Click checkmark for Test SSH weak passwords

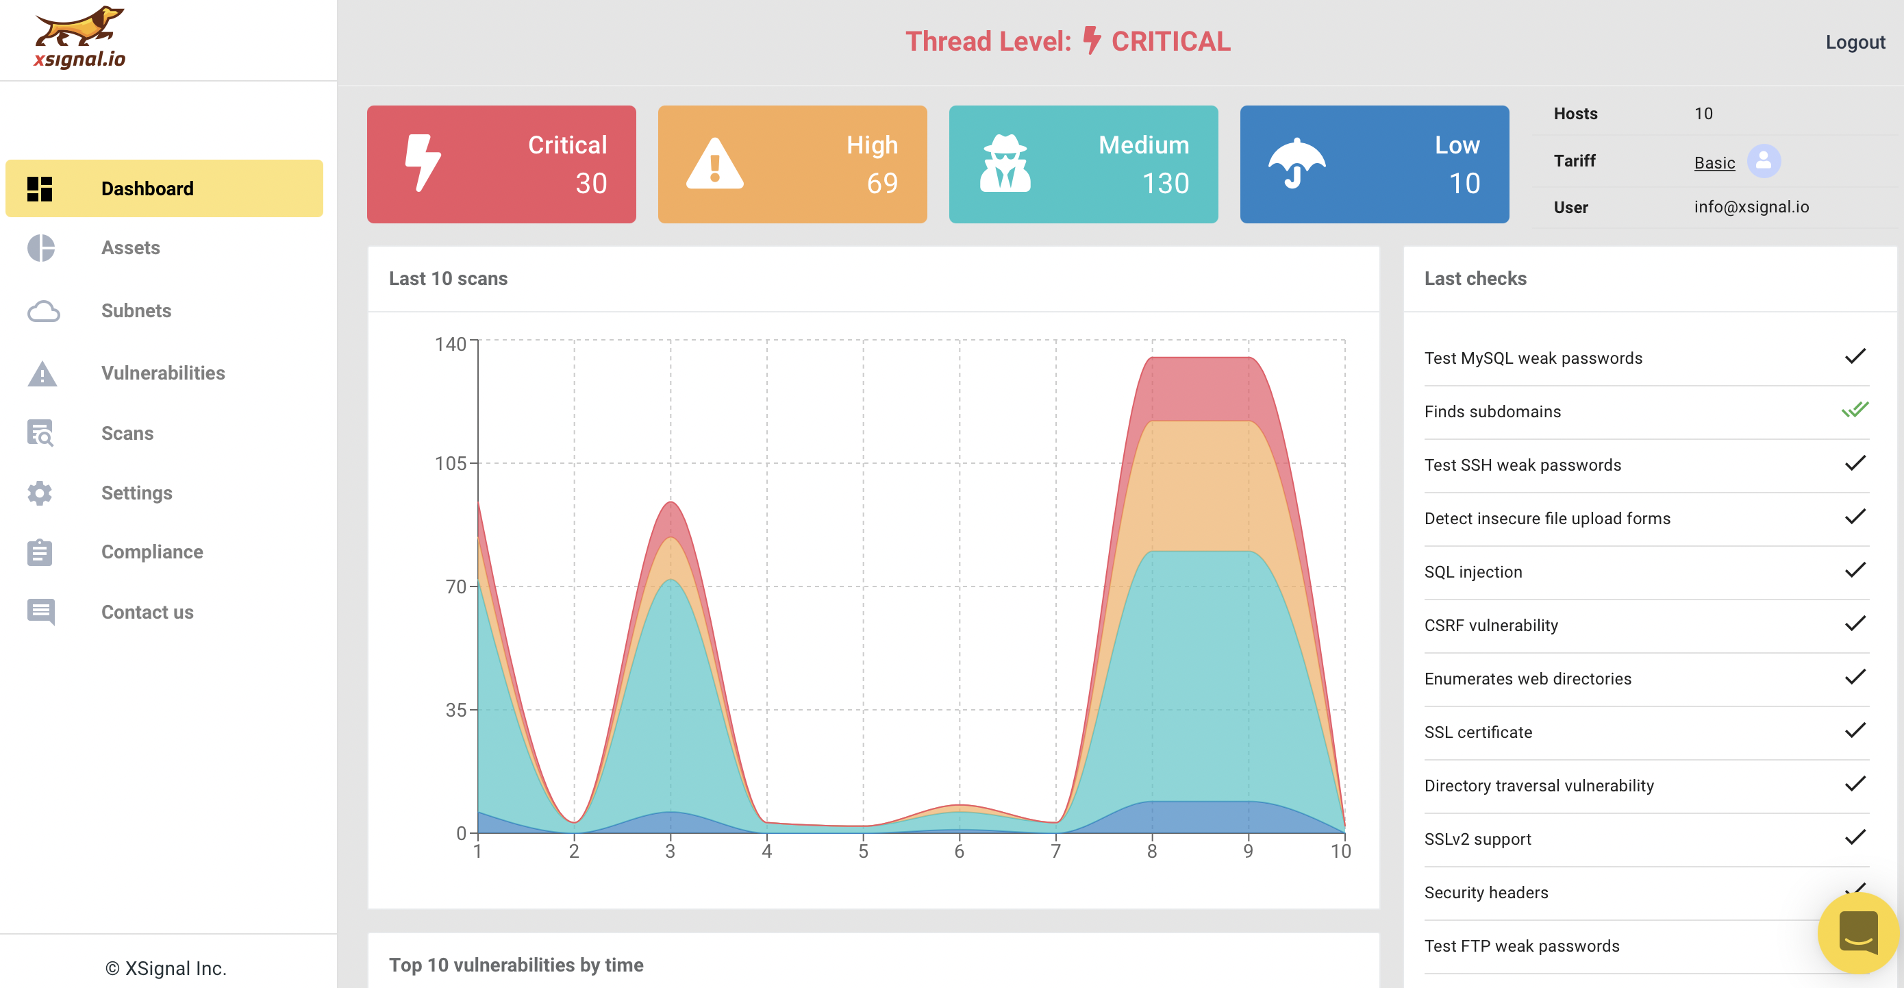[1855, 463]
